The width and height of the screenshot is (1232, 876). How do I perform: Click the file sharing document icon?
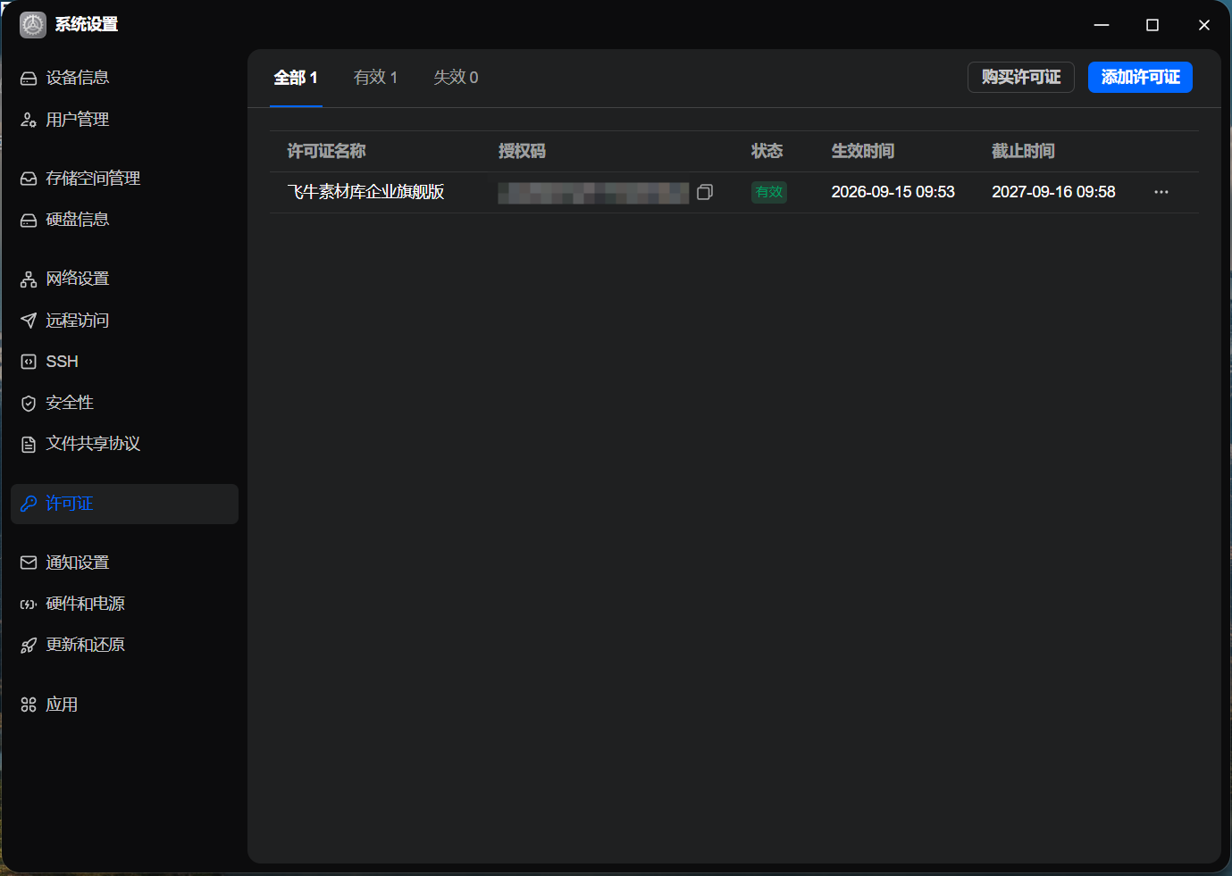coord(29,445)
